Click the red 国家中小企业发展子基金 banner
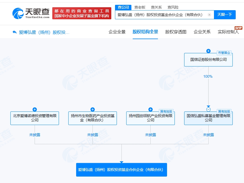 [82, 13]
